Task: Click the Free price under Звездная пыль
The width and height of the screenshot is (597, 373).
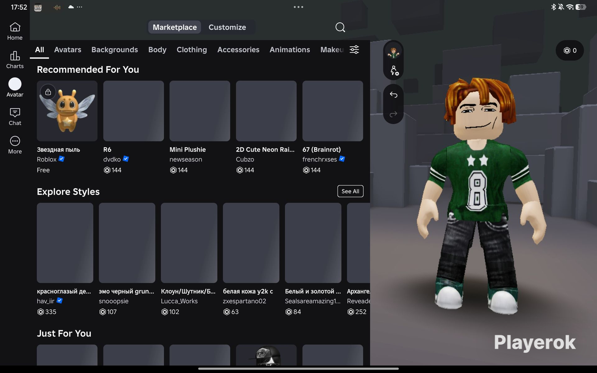Action: tap(43, 170)
